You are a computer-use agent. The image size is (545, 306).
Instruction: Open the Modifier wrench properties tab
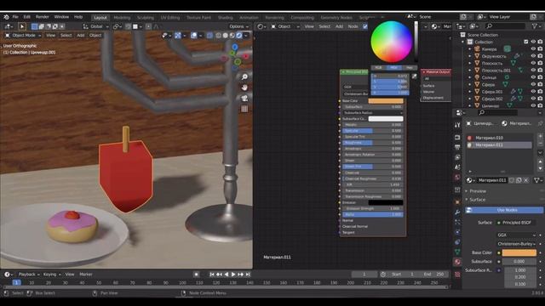(457, 212)
